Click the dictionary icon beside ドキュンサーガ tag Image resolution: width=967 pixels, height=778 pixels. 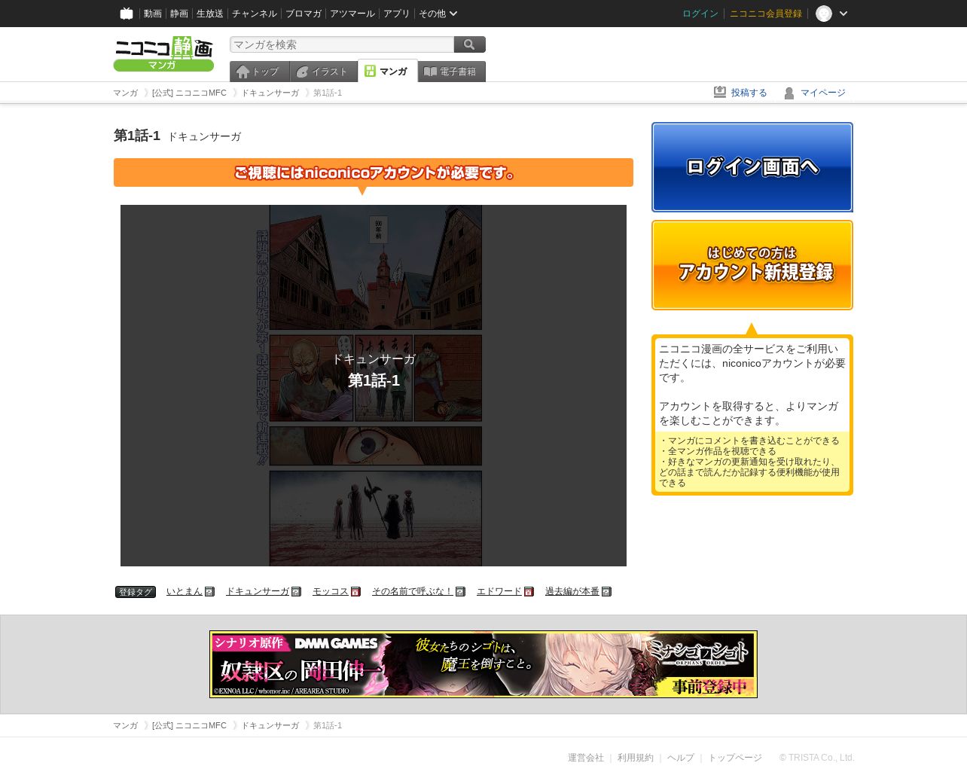click(x=296, y=592)
